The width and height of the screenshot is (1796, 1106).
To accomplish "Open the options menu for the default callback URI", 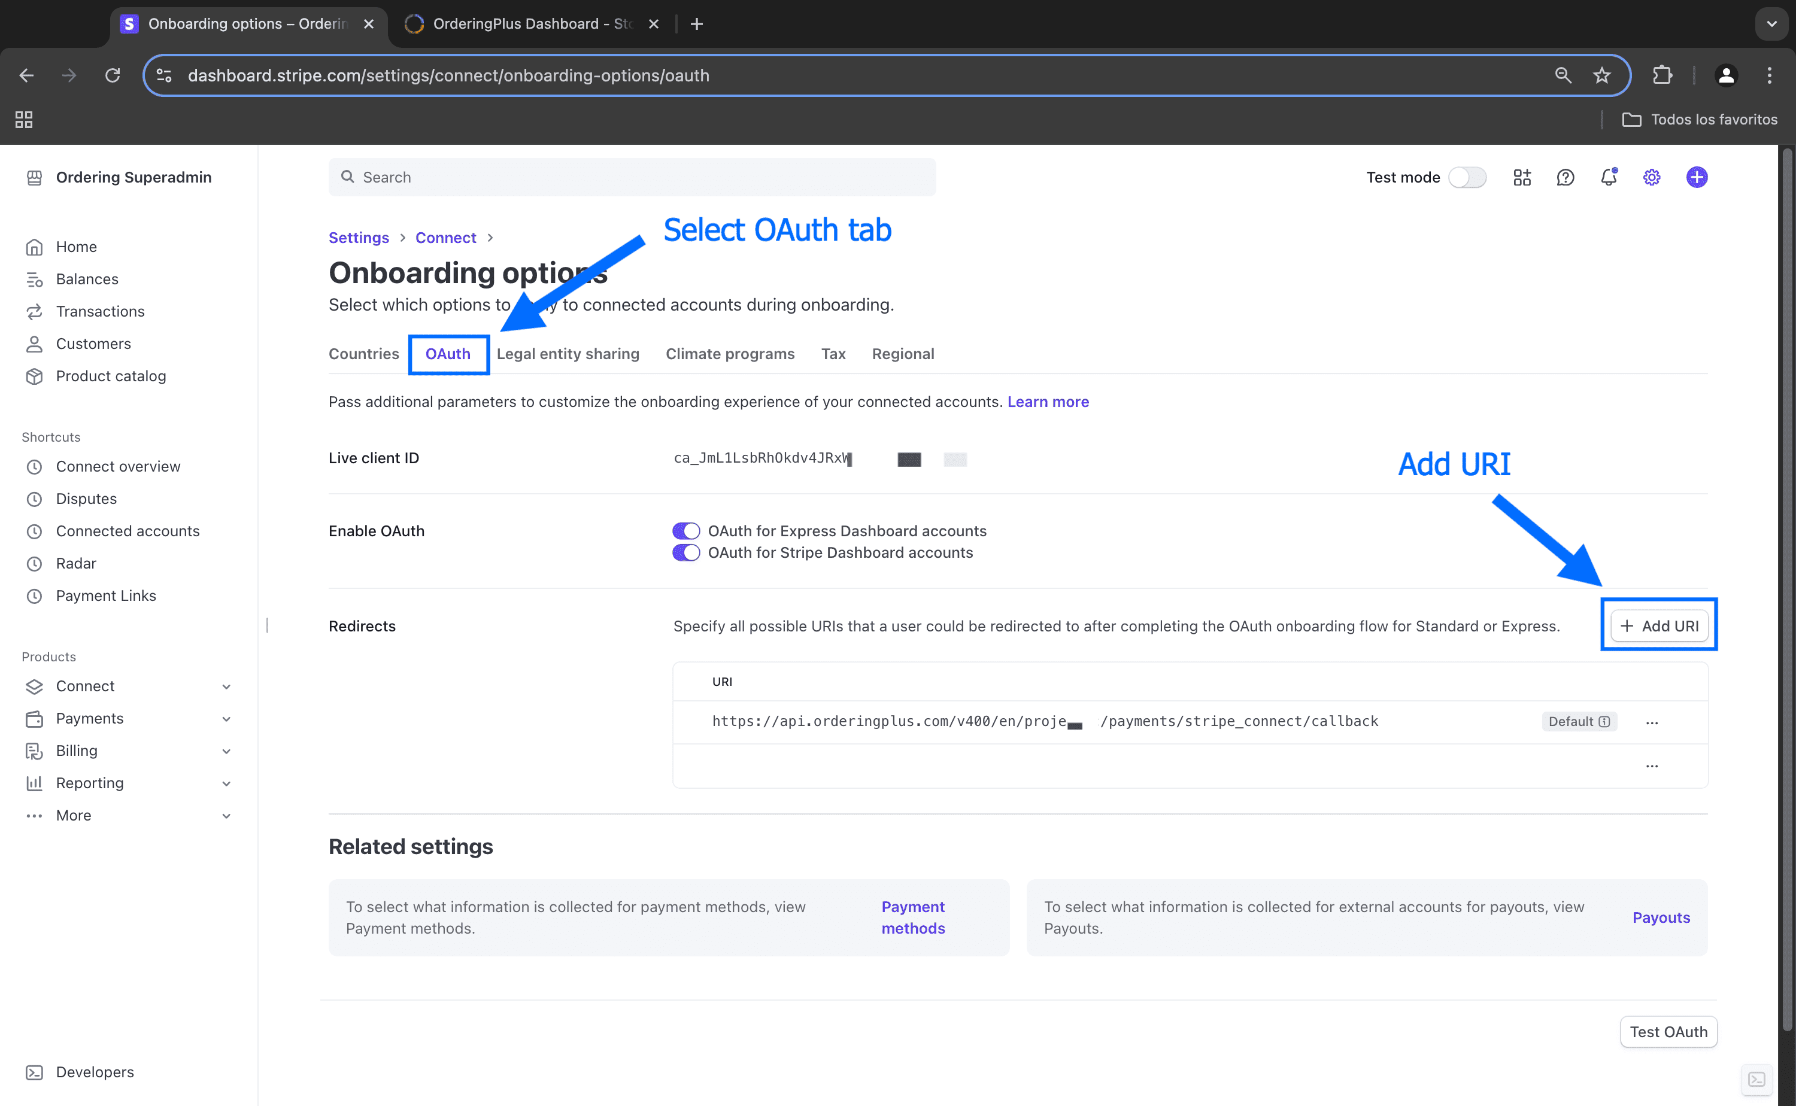I will 1651,722.
